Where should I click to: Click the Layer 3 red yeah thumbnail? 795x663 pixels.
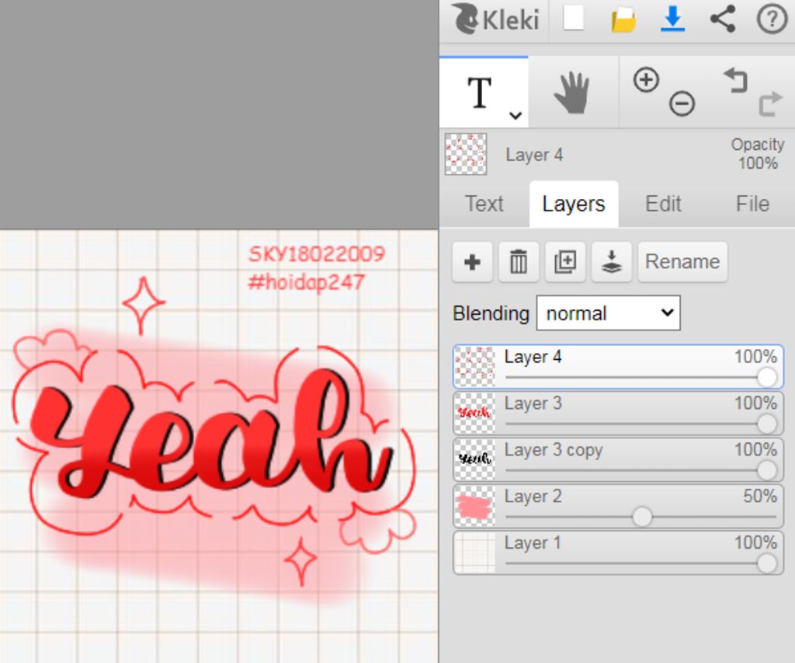coord(474,414)
